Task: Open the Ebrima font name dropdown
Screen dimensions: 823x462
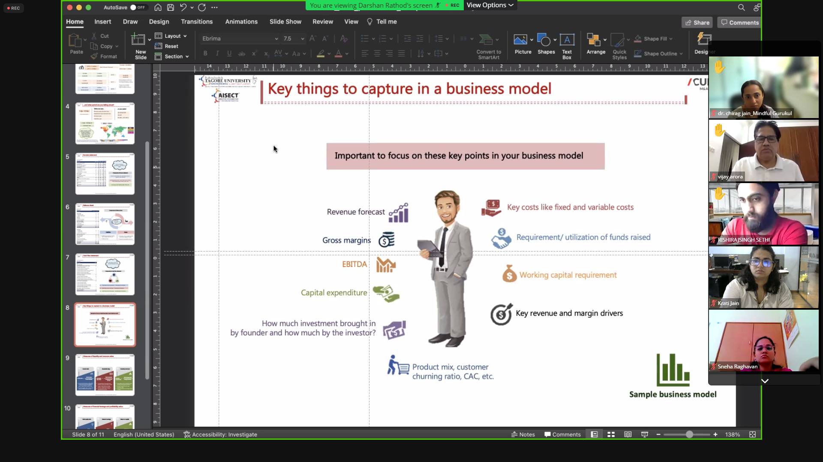Action: (276, 38)
